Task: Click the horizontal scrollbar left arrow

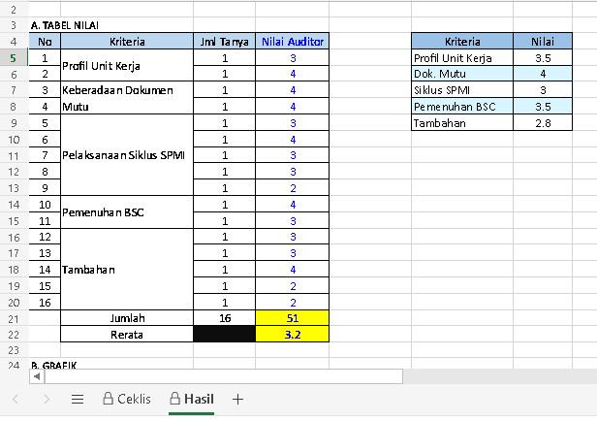Action: click(x=37, y=375)
